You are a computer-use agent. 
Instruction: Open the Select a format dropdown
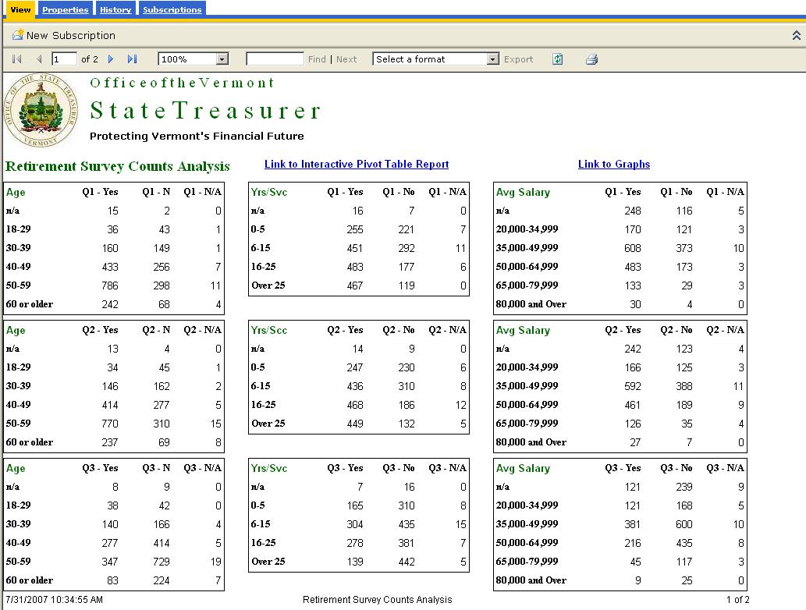click(492, 59)
